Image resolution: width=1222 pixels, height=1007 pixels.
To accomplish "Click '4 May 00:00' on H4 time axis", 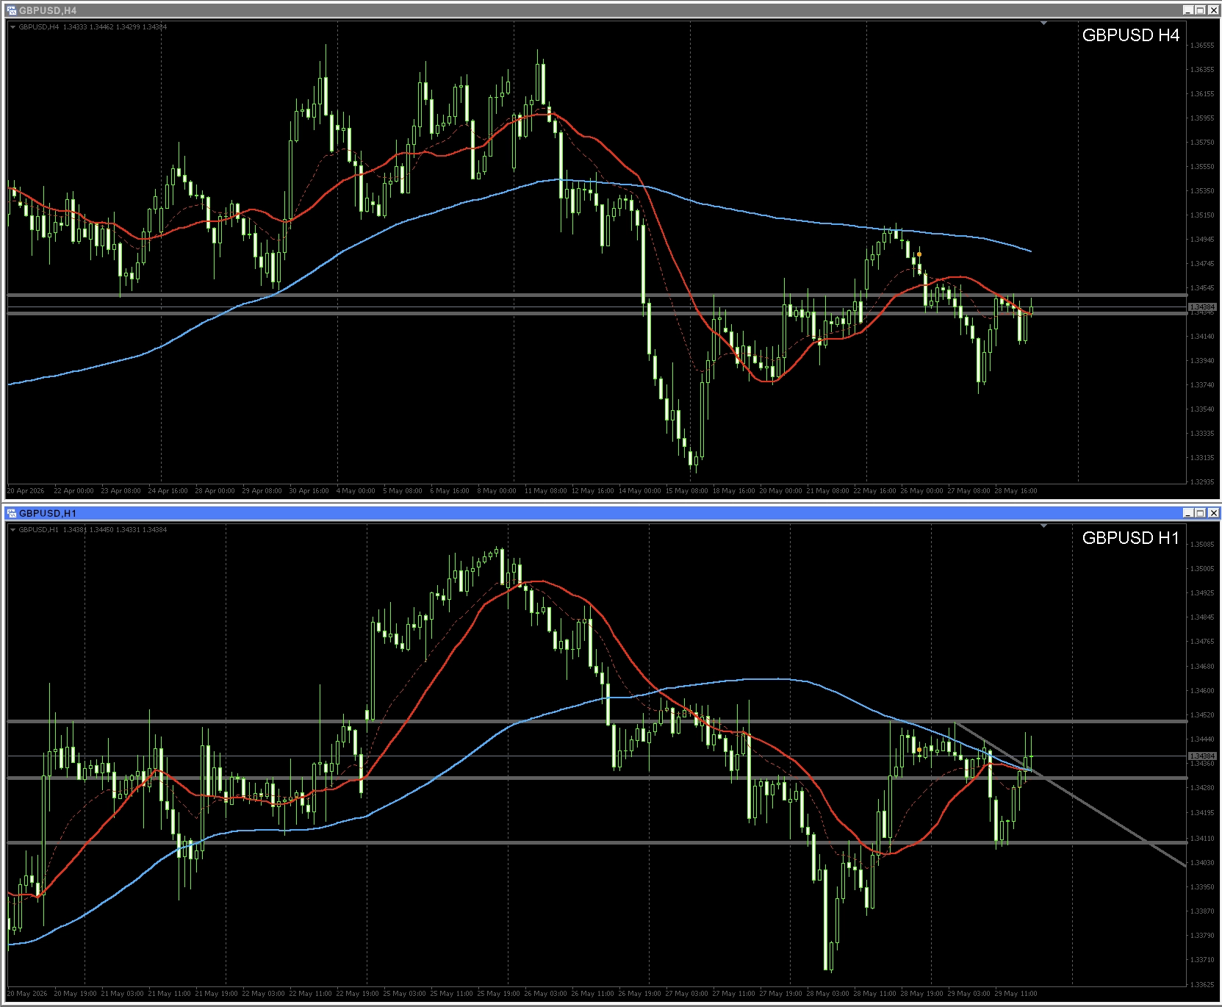I will (356, 491).
